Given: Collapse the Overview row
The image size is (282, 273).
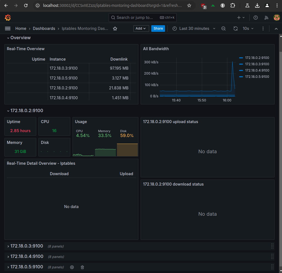Looking at the screenshot, I should [19, 38].
